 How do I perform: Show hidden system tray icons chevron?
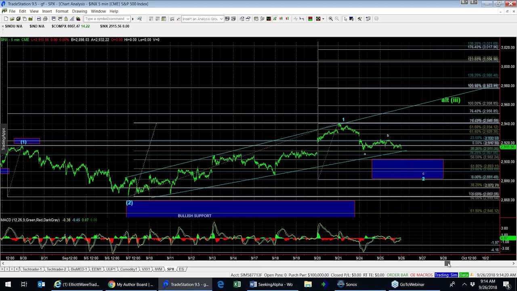point(464,284)
